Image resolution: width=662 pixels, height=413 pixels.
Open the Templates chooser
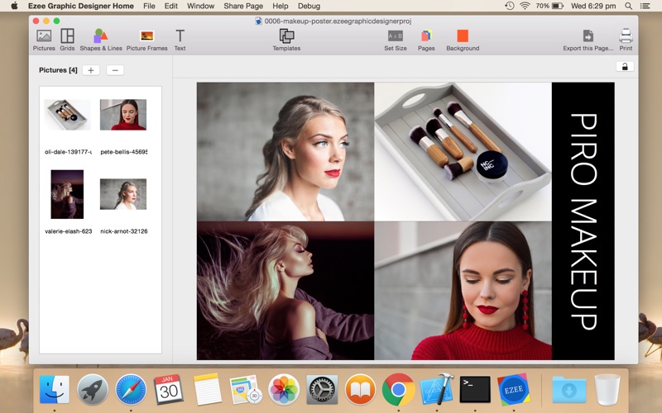[x=286, y=40]
